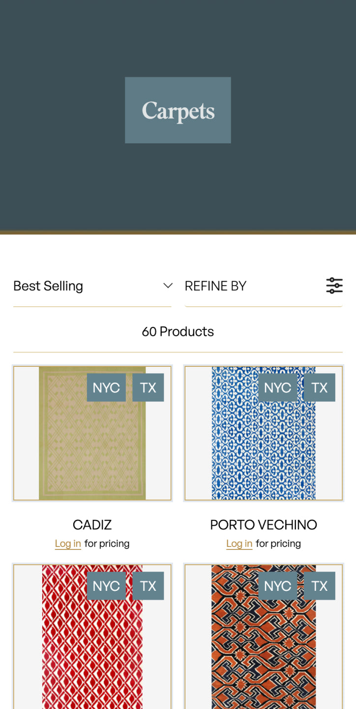Log in for Porto Vechino pricing
Viewport: 356px width, 709px height.
[x=239, y=544]
